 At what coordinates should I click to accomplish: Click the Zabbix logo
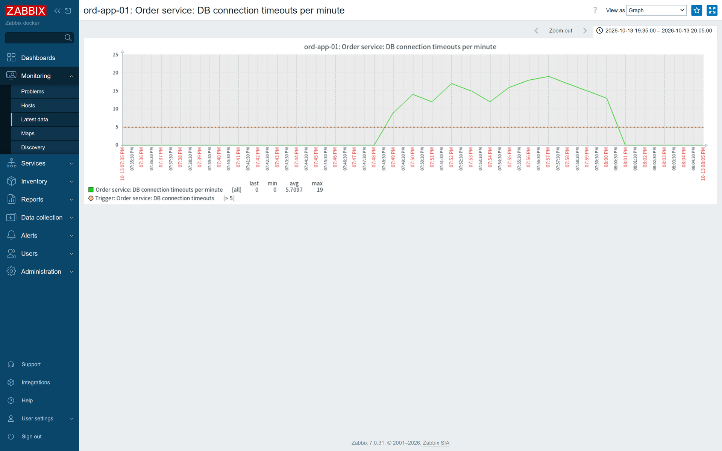pos(26,11)
